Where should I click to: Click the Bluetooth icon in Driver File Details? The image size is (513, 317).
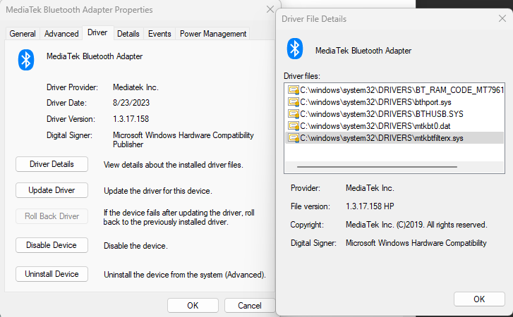[295, 49]
